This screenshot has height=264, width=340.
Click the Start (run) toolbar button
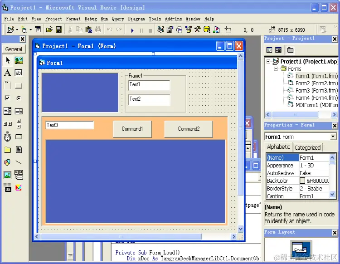tap(132, 30)
